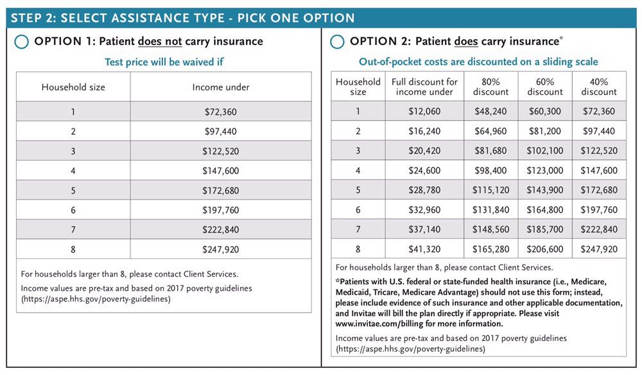
Task: Click the "60% discount" column header
Action: click(544, 87)
